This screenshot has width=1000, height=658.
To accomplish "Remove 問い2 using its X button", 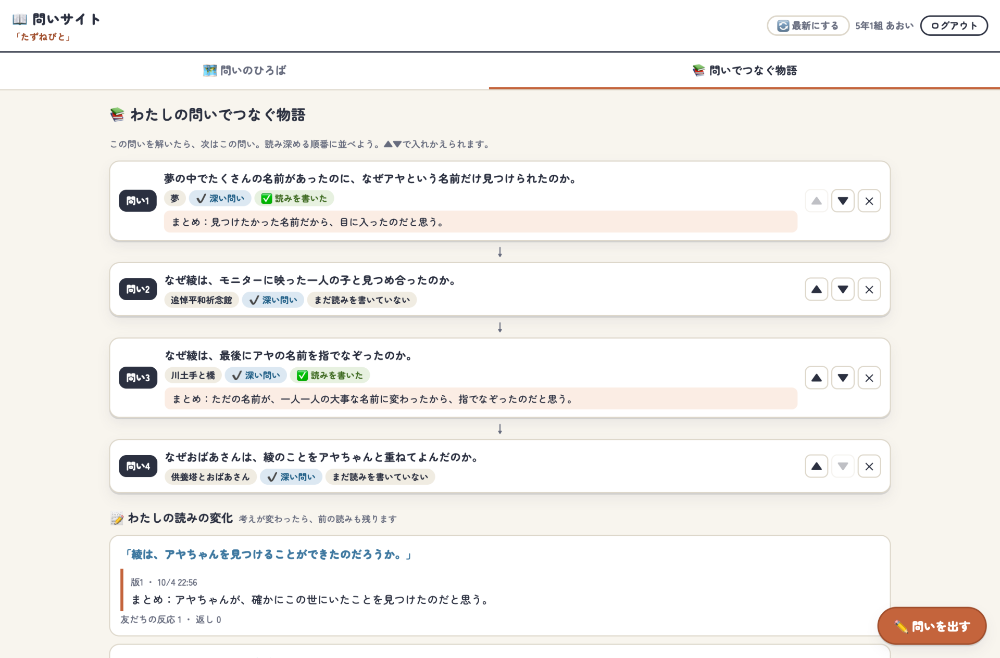I will (x=869, y=289).
